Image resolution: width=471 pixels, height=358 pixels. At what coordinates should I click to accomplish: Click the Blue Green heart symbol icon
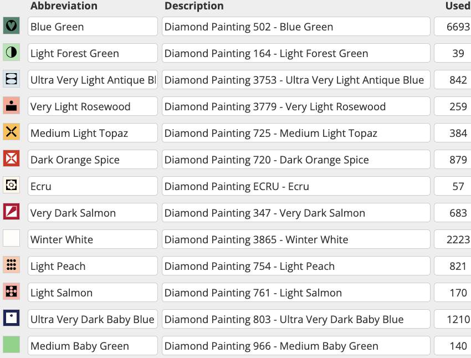[11, 25]
